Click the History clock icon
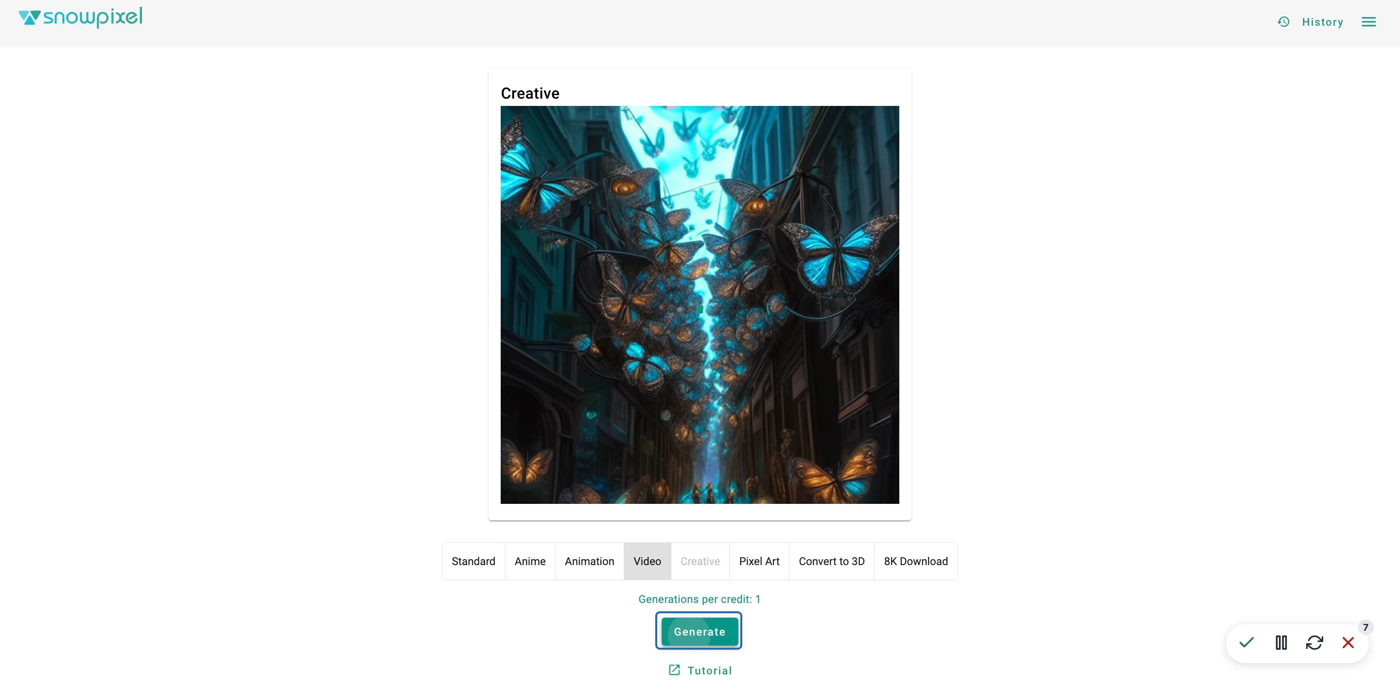Viewport: 1400px width, 689px height. pyautogui.click(x=1283, y=22)
